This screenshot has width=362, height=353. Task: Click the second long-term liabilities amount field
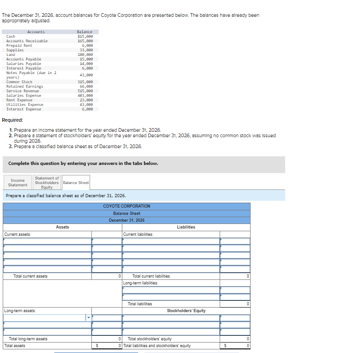click(x=235, y=297)
